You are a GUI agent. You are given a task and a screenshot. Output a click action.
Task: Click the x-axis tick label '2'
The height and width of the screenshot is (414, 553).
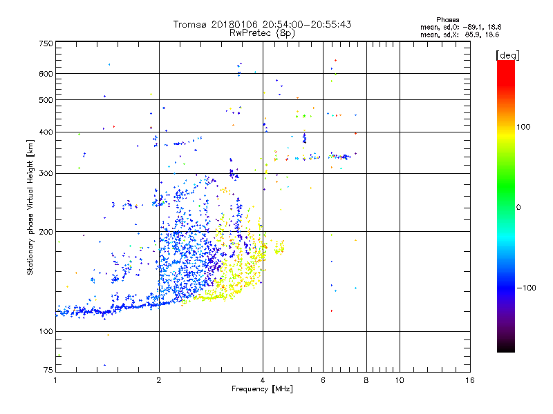click(x=159, y=380)
